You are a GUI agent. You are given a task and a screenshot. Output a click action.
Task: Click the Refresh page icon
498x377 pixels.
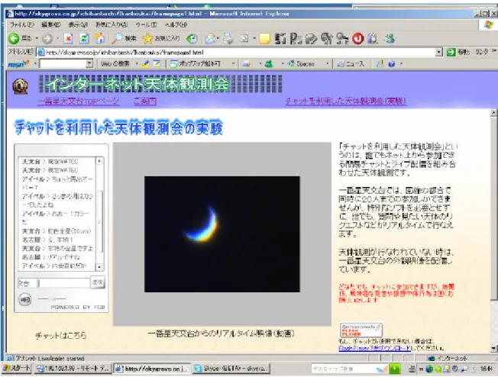(84, 39)
